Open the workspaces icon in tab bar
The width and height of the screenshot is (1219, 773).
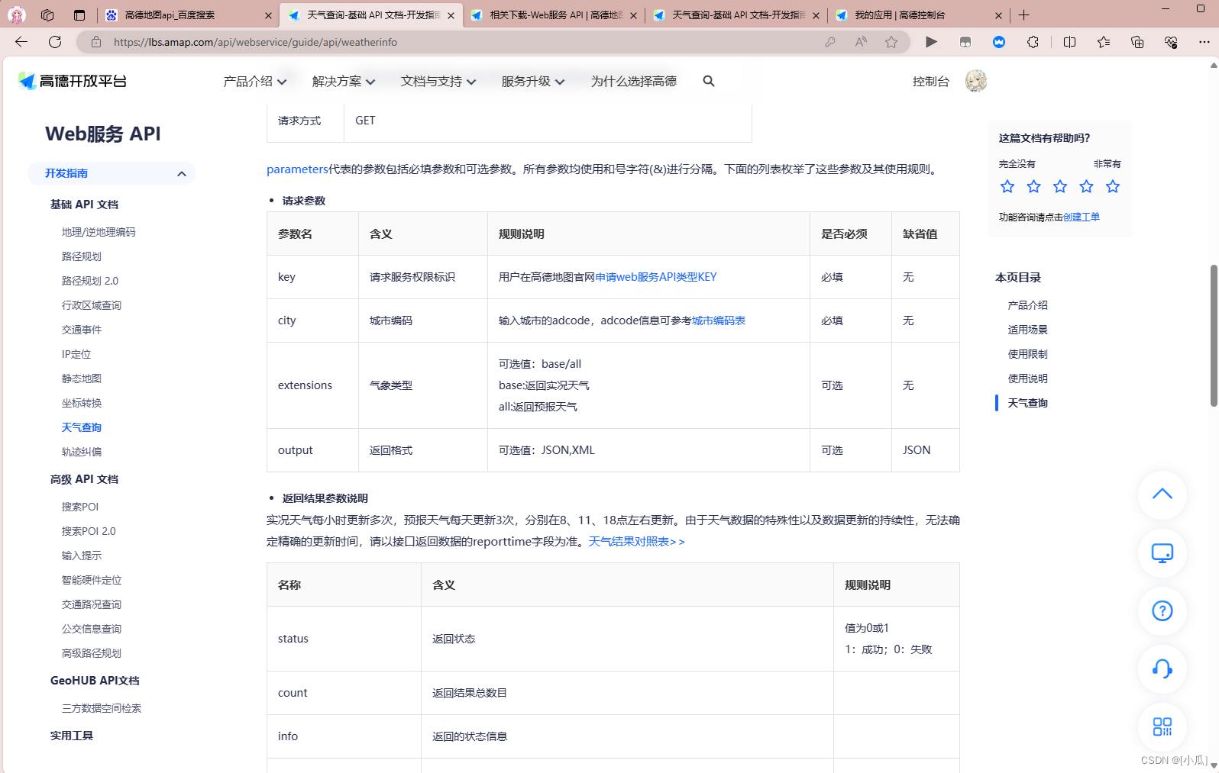[x=47, y=14]
